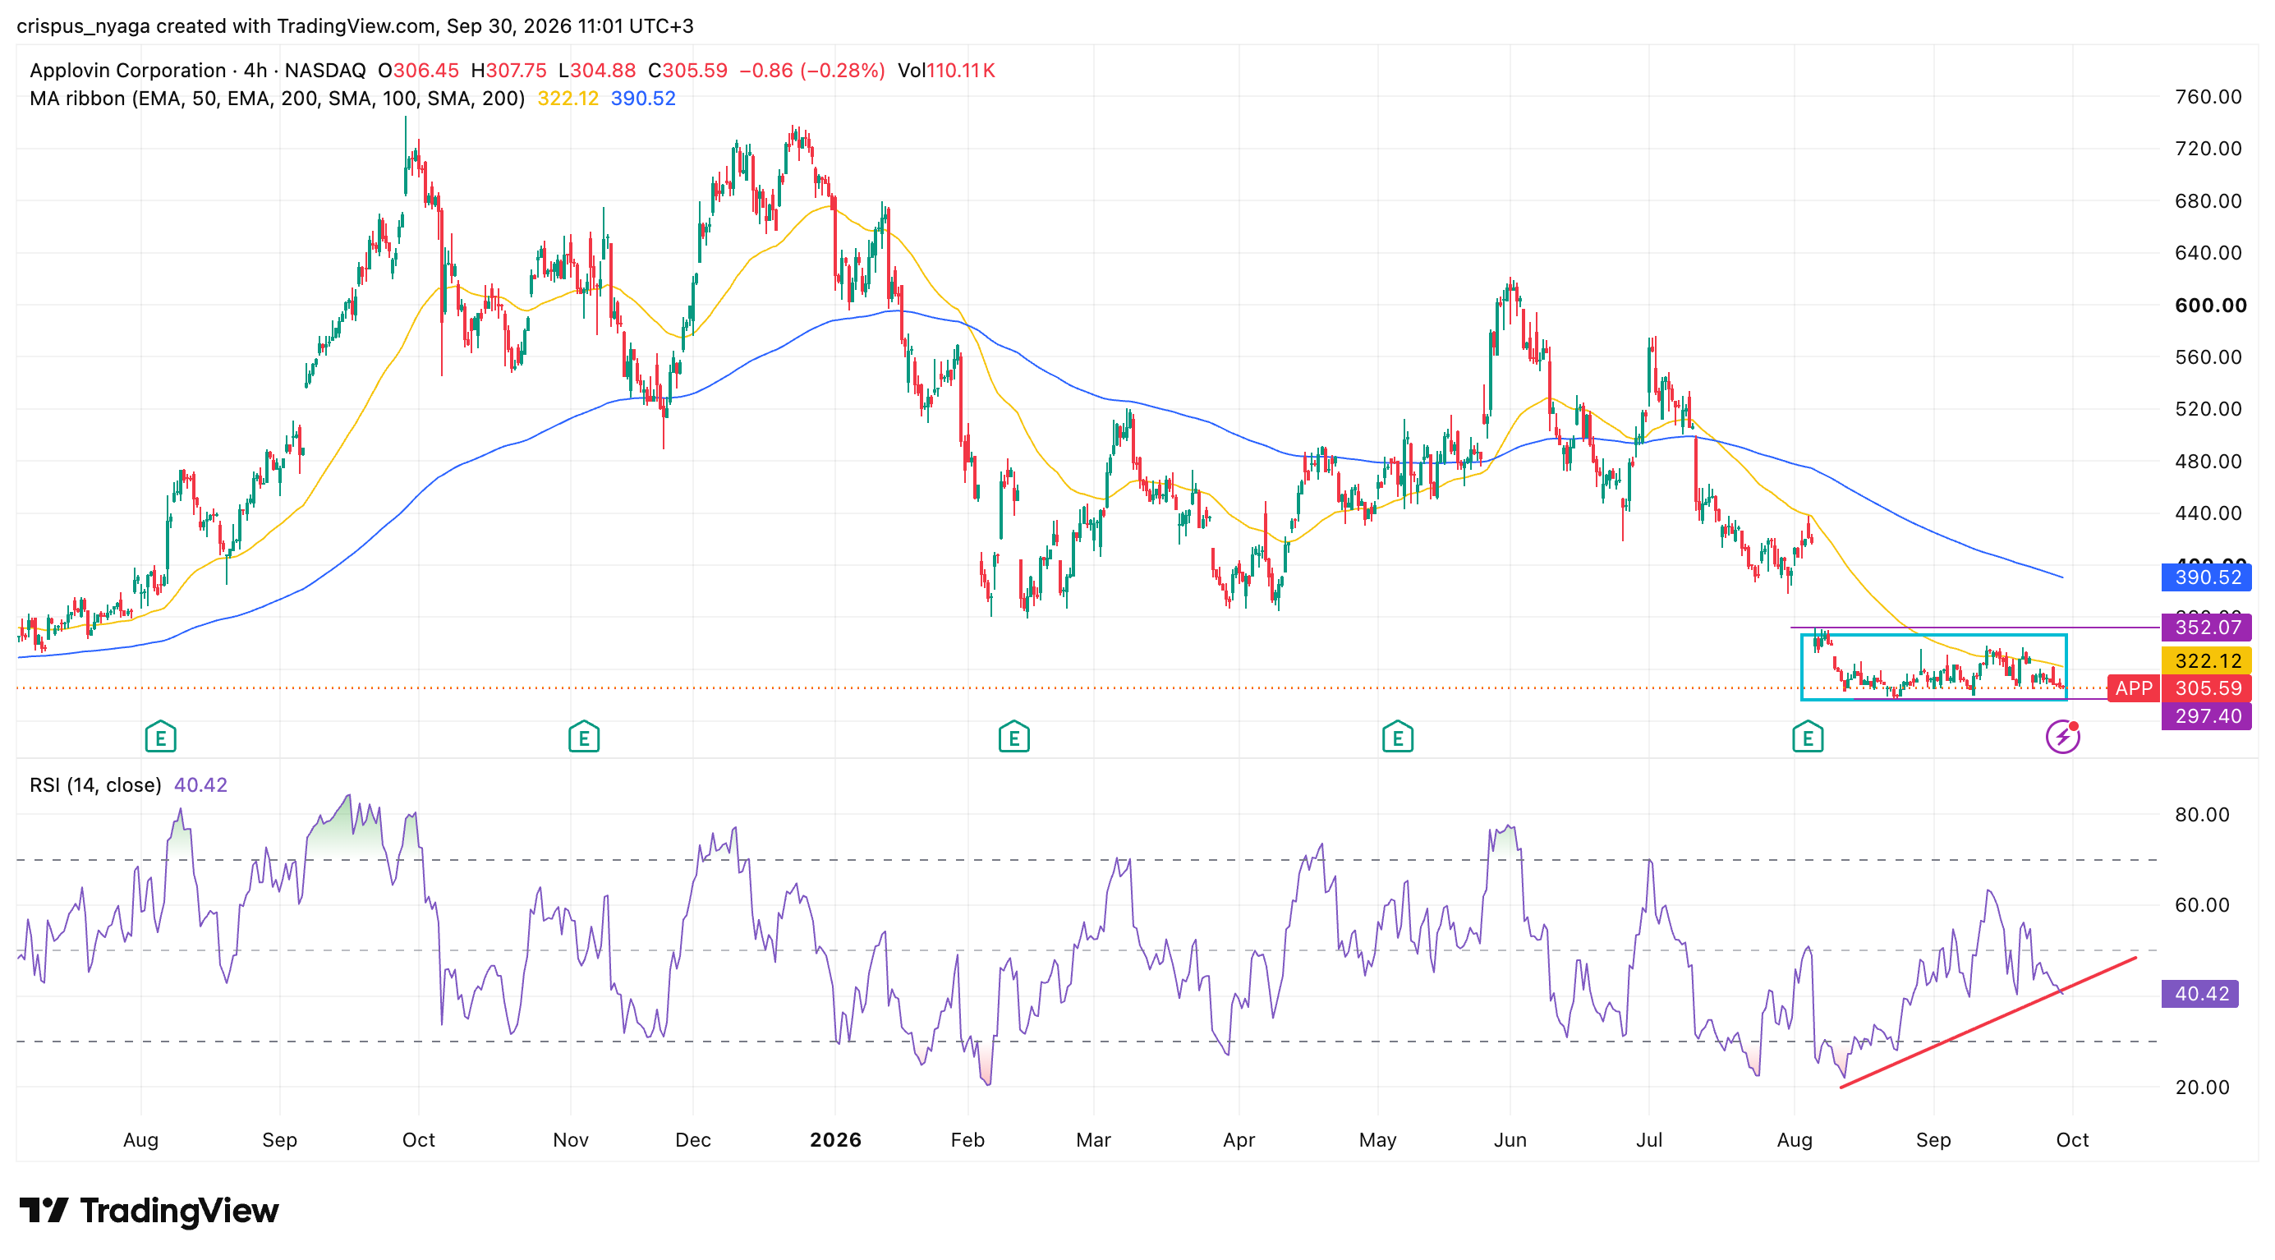Image resolution: width=2275 pixels, height=1260 pixels.
Task: Click the 20.00 RSI axis label
Action: click(x=2202, y=1088)
